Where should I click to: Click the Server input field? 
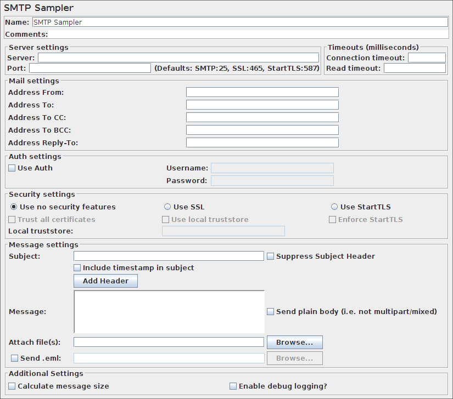178,58
